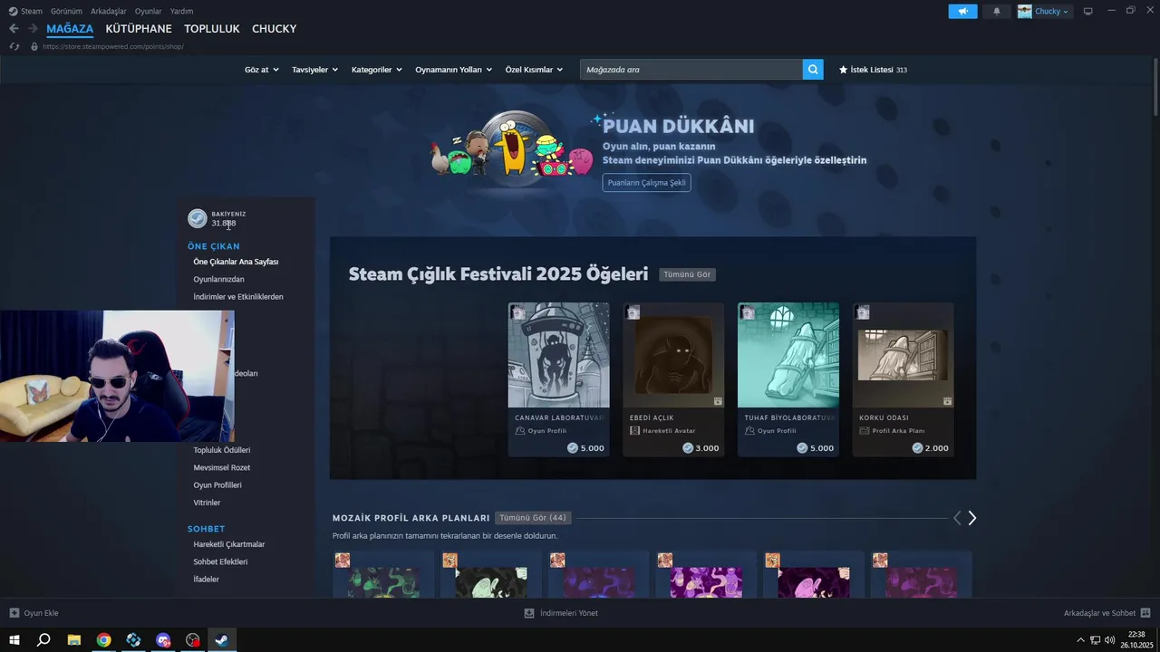1160x652 pixels.
Task: Click the Tümünü Gör (44) button
Action: (533, 518)
